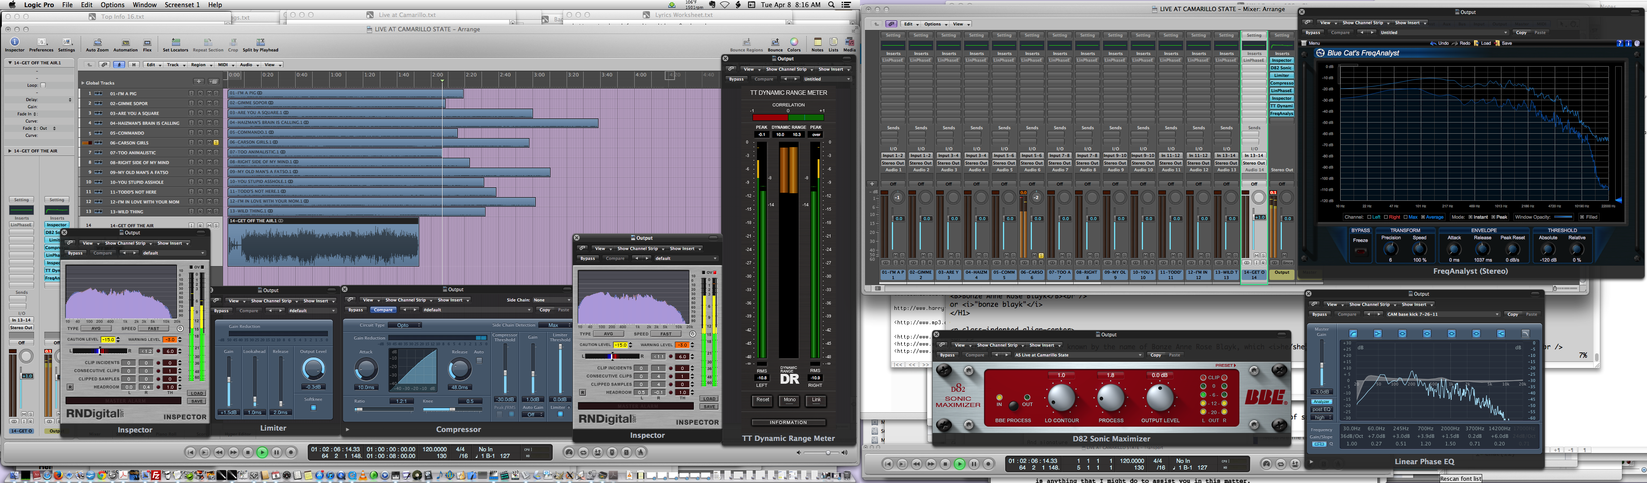Screen dimensions: 1647x483
Task: Click Bypass on the Sonic Maximizer window
Action: pyautogui.click(x=947, y=355)
